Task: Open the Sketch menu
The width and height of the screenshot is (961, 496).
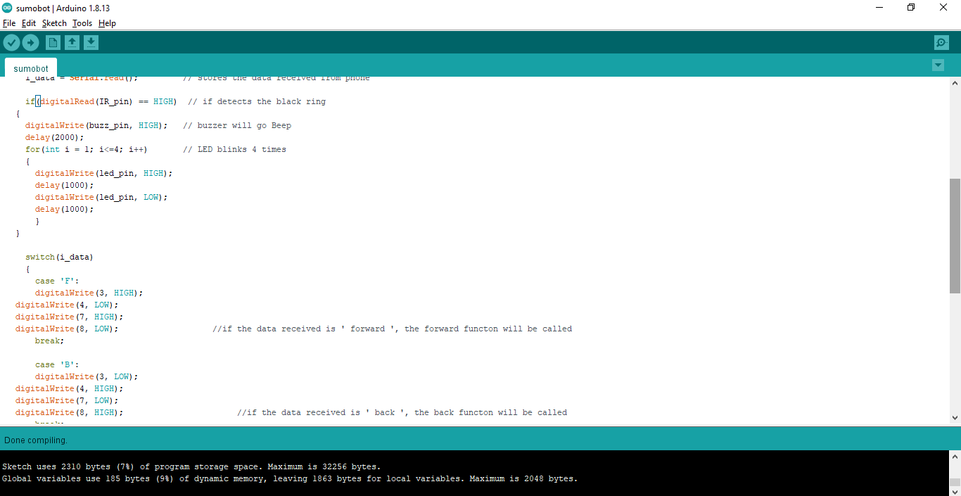Action: point(54,23)
